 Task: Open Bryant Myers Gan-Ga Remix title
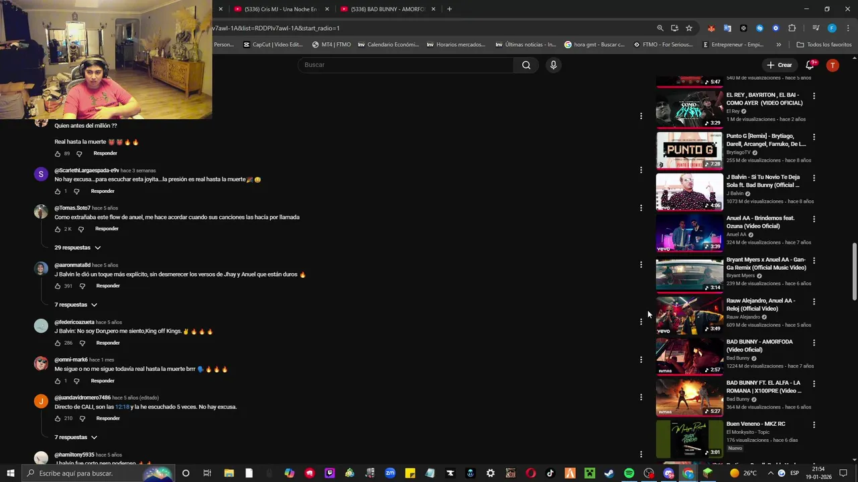tap(766, 264)
